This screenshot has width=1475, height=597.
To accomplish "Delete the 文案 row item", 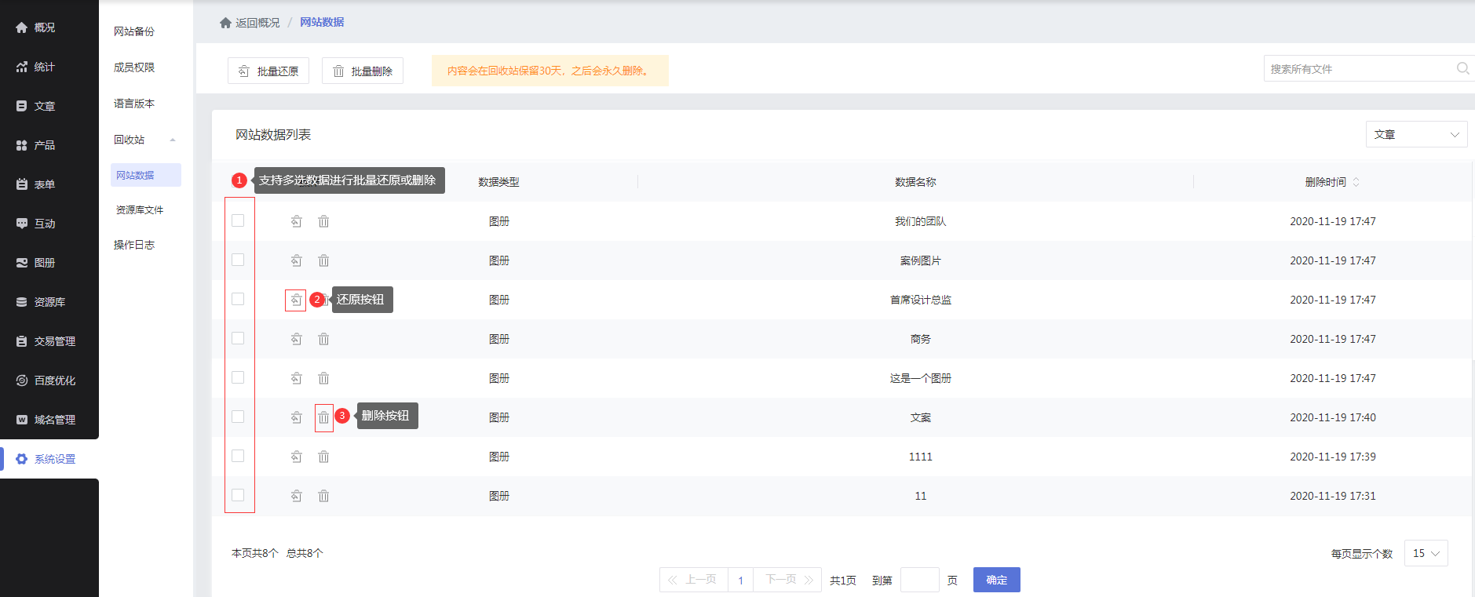I will [x=323, y=417].
